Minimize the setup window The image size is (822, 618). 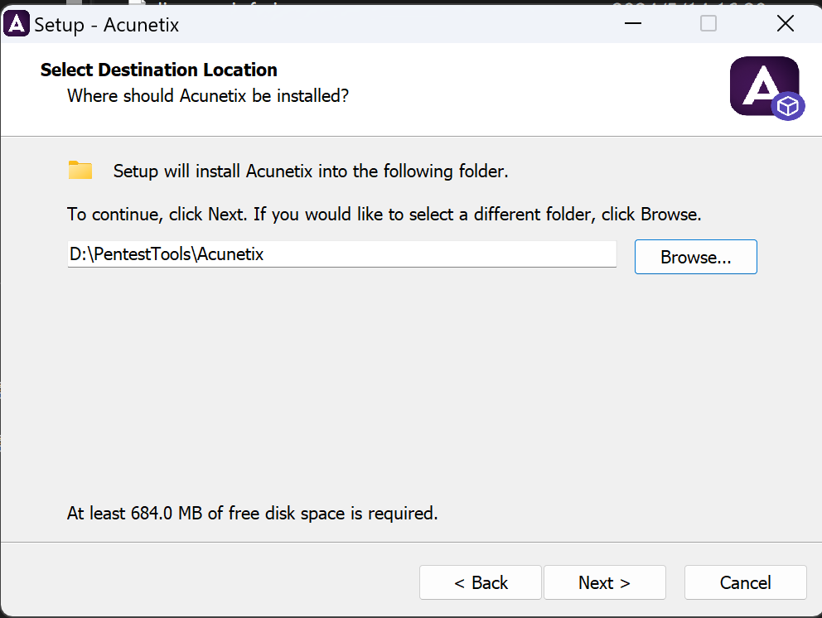pyautogui.click(x=632, y=23)
